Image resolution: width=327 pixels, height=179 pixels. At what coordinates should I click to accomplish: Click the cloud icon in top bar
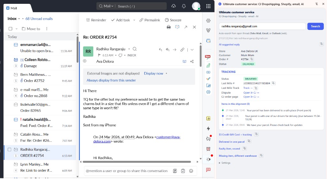[173, 6]
